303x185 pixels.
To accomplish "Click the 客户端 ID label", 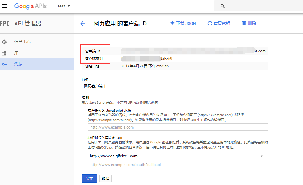I will (x=93, y=51).
